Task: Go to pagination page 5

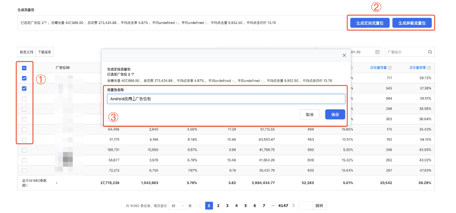Action: coord(245,205)
